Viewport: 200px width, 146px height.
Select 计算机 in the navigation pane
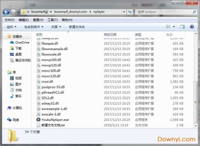point(17,108)
